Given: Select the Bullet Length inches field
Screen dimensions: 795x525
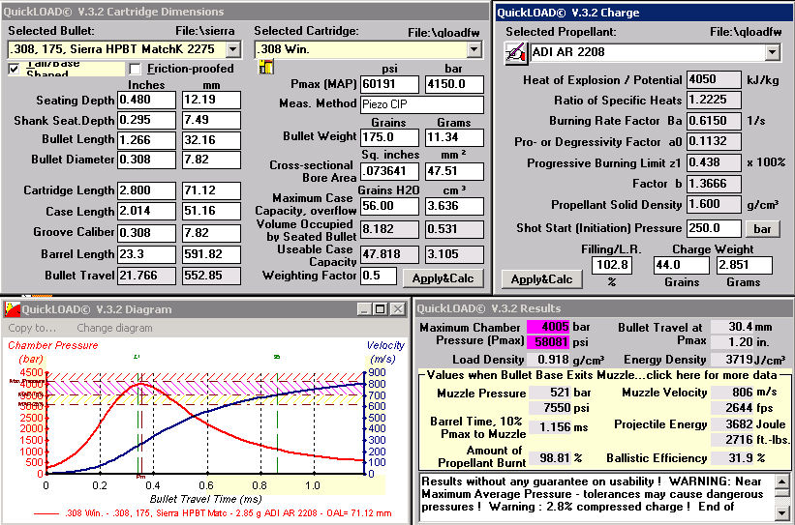Looking at the screenshot, I should [x=146, y=140].
